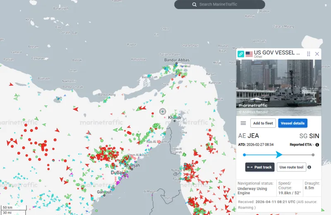Click the drag handle dots in vessel panel

tap(308, 54)
